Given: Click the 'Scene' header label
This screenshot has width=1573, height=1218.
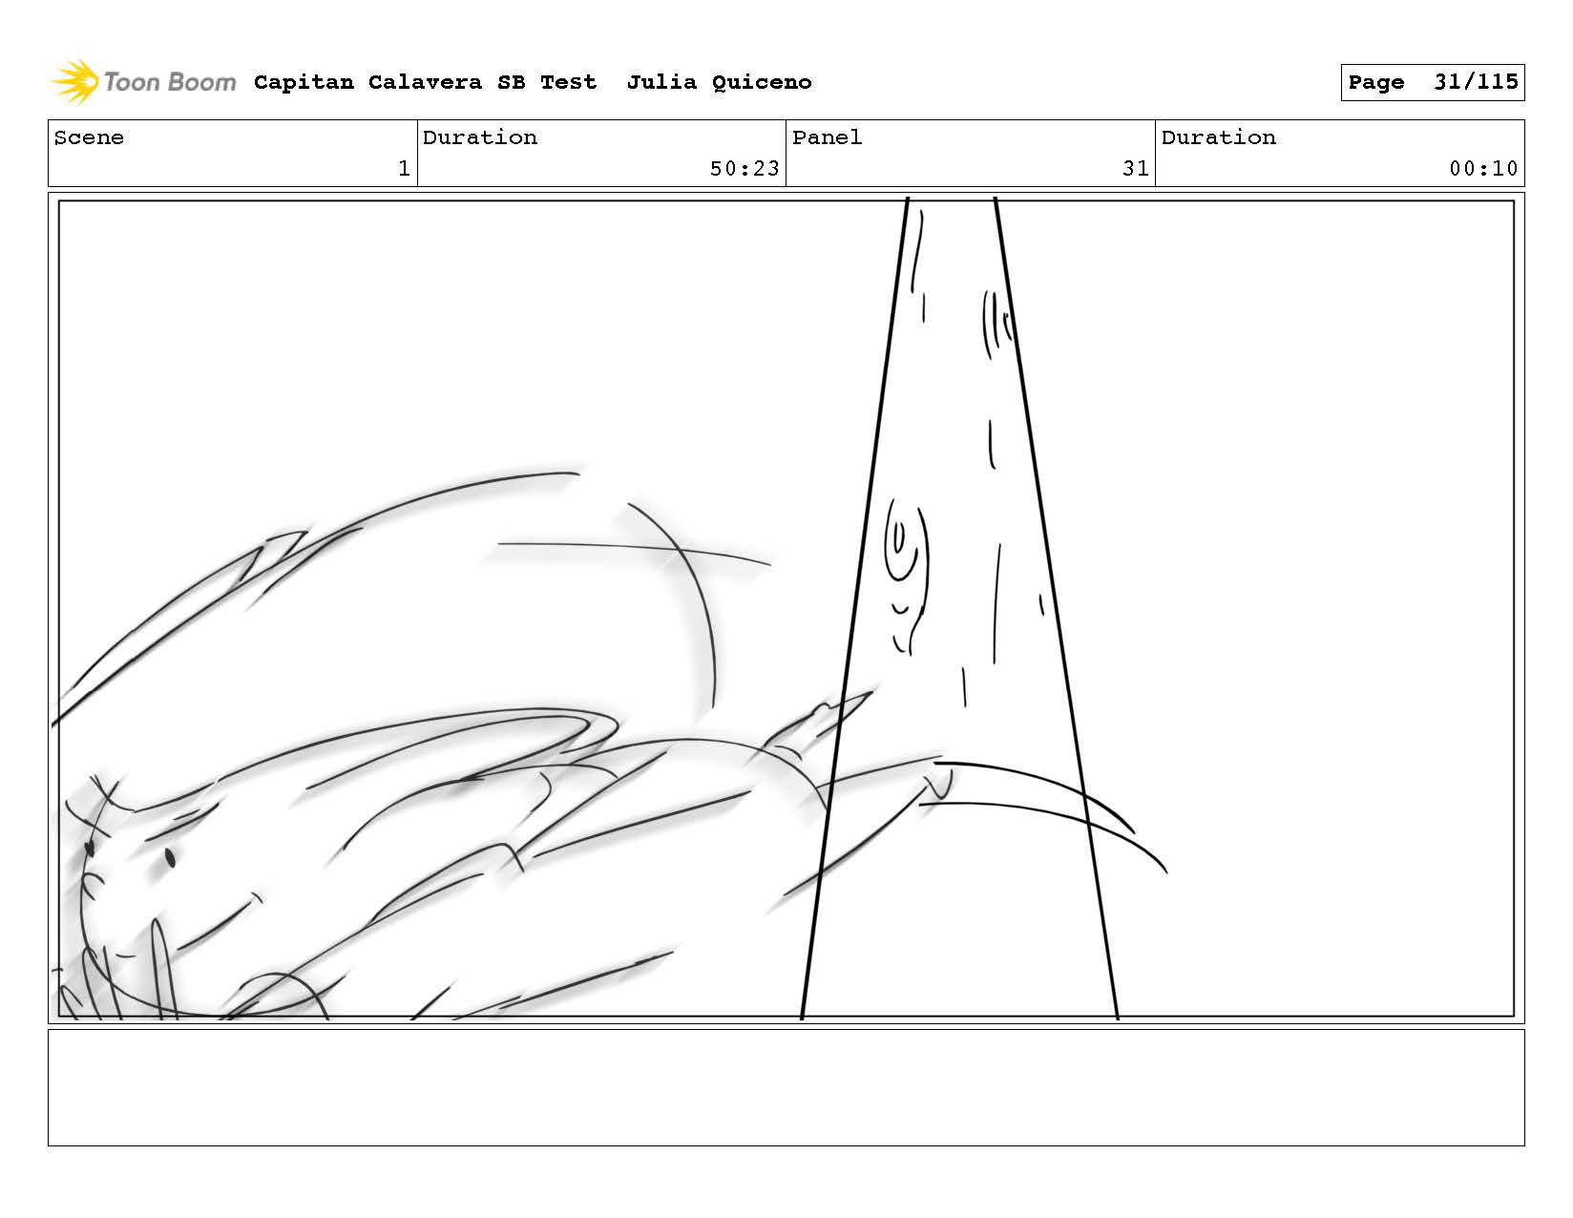Looking at the screenshot, I should tap(89, 137).
